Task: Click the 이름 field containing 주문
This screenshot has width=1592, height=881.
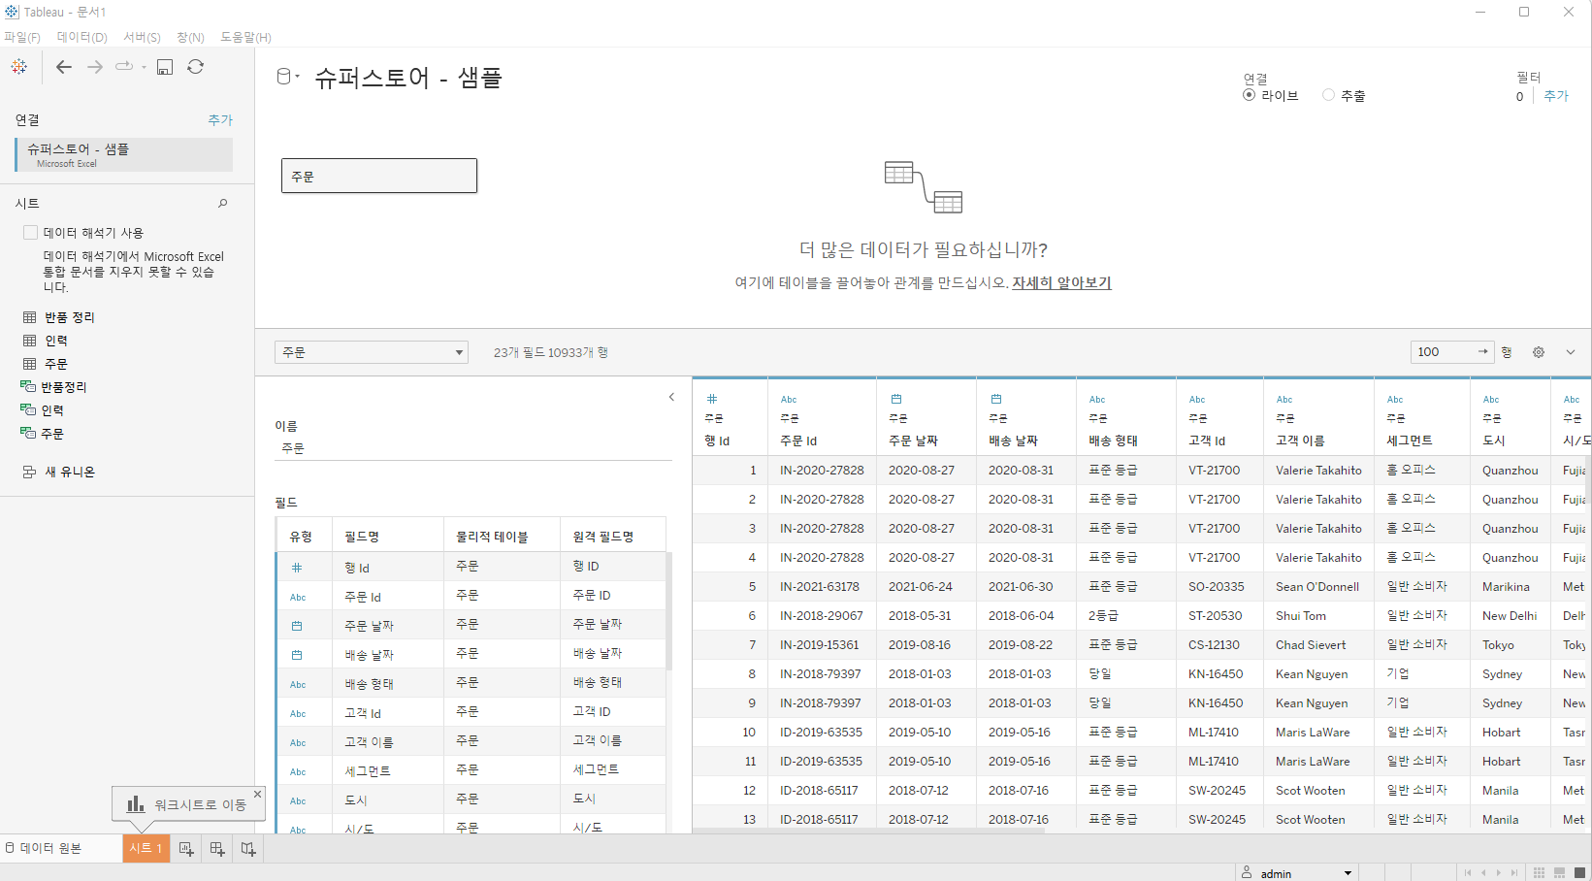Action: point(473,448)
